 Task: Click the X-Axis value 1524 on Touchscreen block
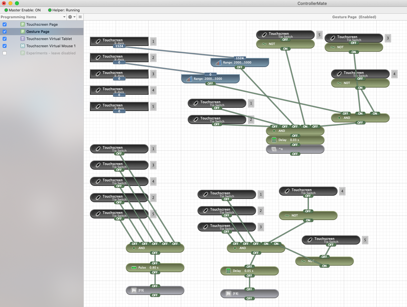pyautogui.click(x=119, y=46)
